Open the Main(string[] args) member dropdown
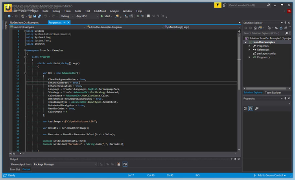 (x=202, y=27)
